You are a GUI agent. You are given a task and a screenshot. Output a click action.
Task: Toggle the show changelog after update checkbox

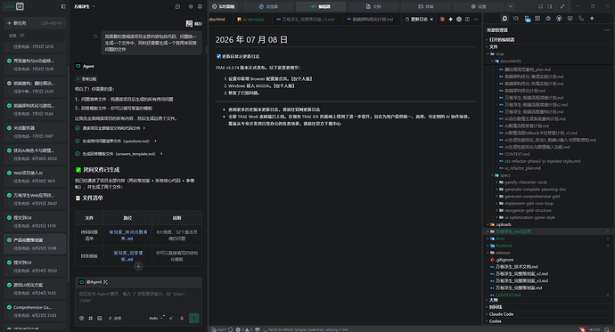tap(218, 56)
